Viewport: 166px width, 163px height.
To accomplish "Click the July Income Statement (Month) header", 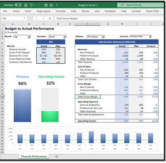I will click(116, 42).
